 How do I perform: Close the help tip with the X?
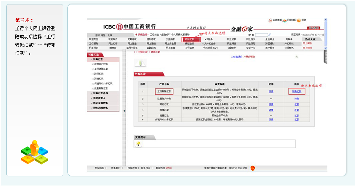(x=296, y=57)
